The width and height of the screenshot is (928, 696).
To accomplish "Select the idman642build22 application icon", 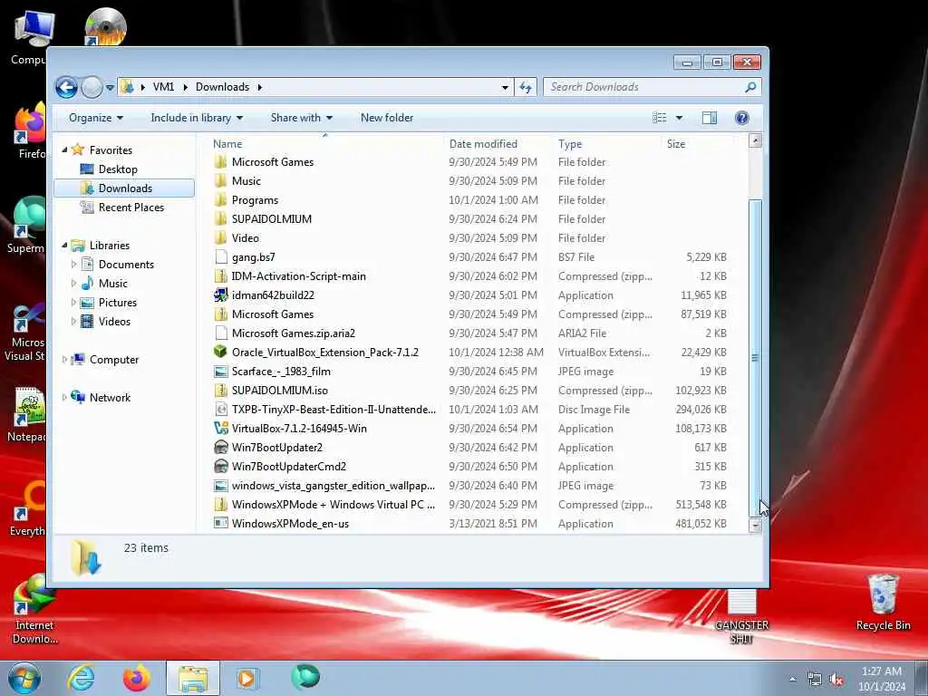I will coord(221,295).
